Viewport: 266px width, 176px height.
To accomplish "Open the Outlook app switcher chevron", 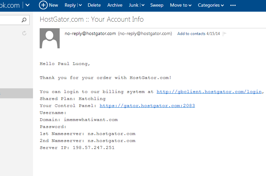I will tap(27, 5).
